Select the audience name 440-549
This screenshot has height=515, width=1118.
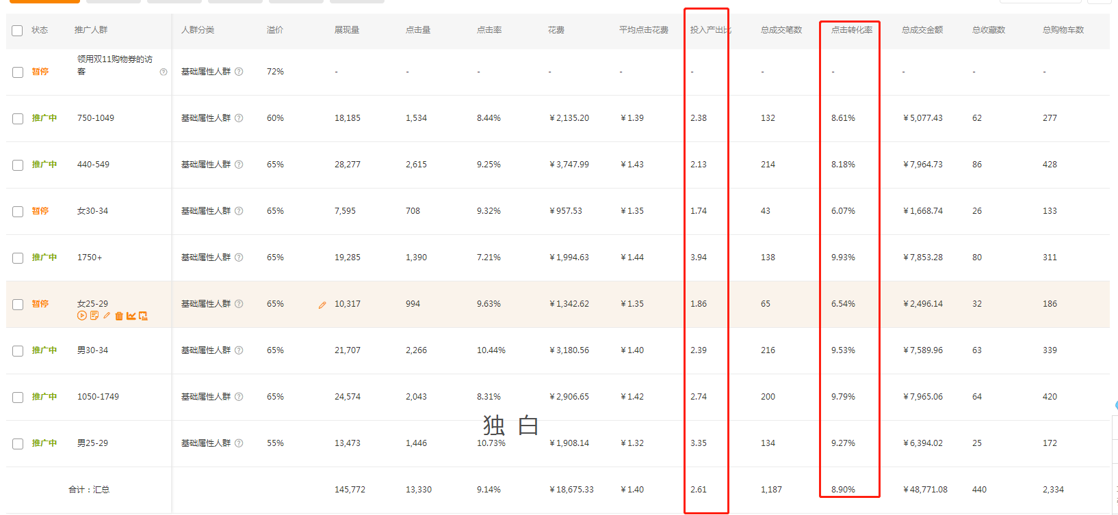[93, 165]
